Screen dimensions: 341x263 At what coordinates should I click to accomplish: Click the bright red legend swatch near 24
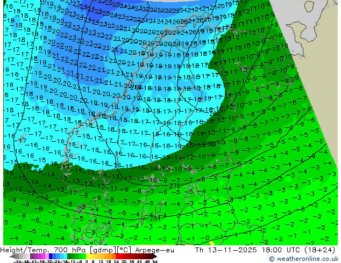117,257
